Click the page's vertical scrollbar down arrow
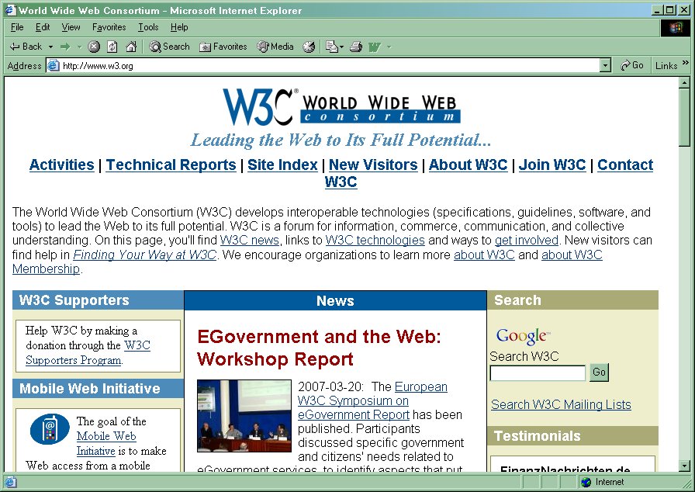This screenshot has width=695, height=492. click(x=684, y=466)
